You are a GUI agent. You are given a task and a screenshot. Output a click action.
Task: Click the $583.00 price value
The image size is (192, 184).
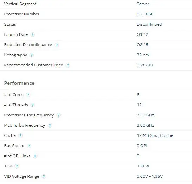pos(145,65)
